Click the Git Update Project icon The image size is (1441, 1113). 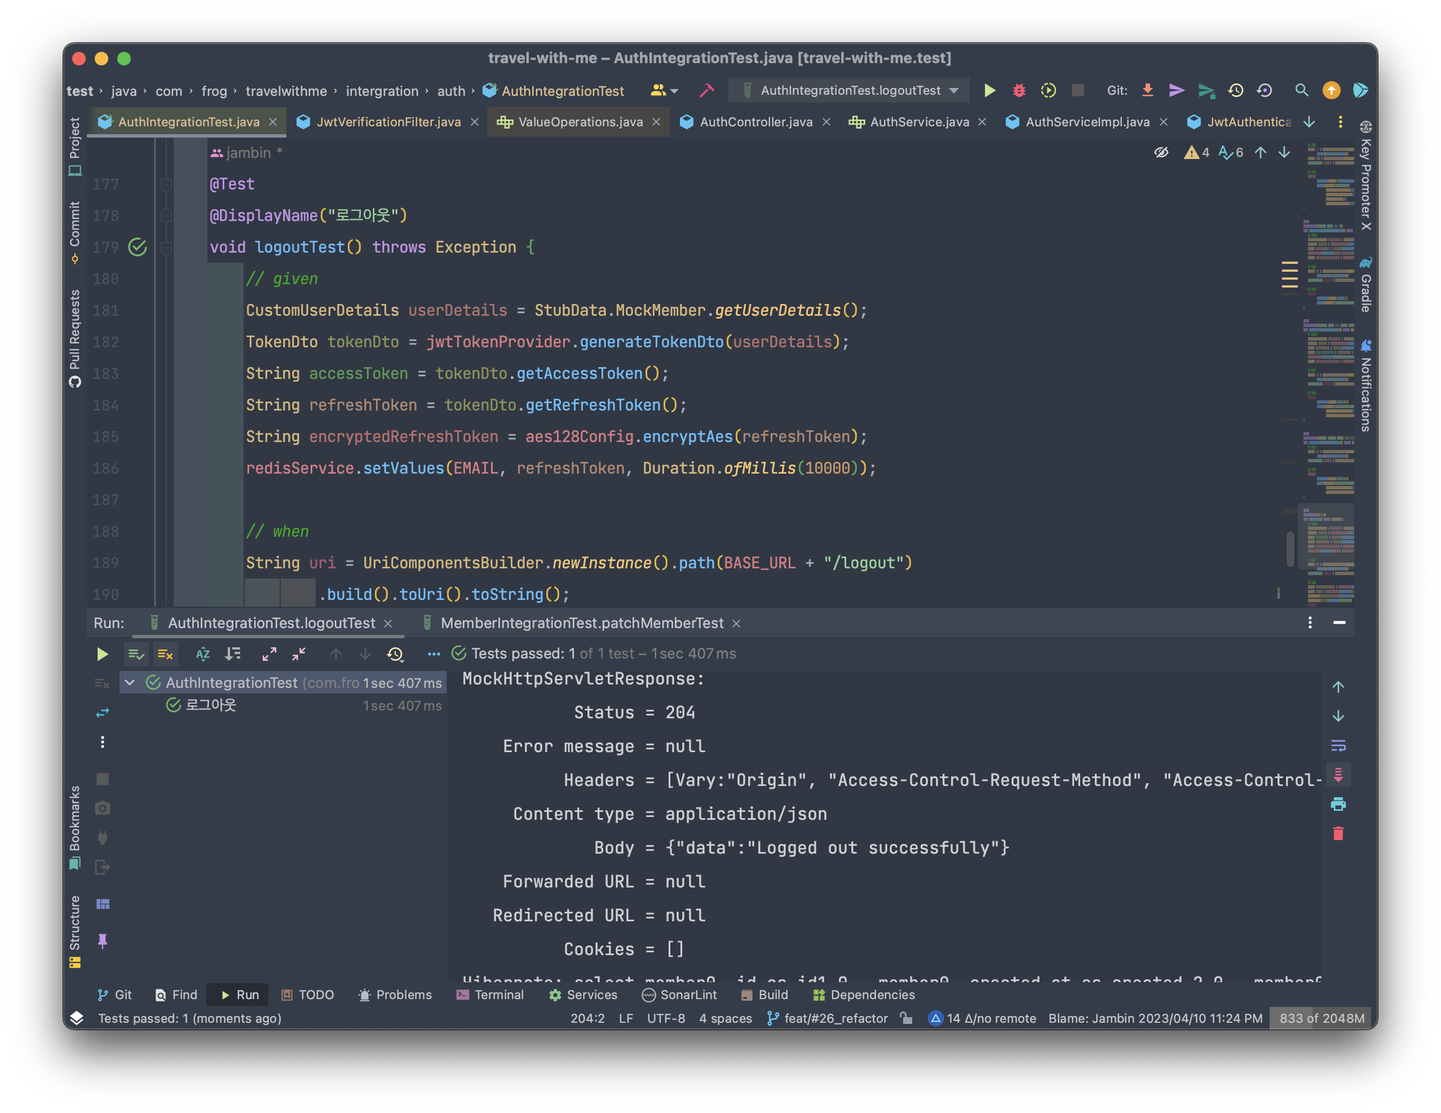point(1147,90)
